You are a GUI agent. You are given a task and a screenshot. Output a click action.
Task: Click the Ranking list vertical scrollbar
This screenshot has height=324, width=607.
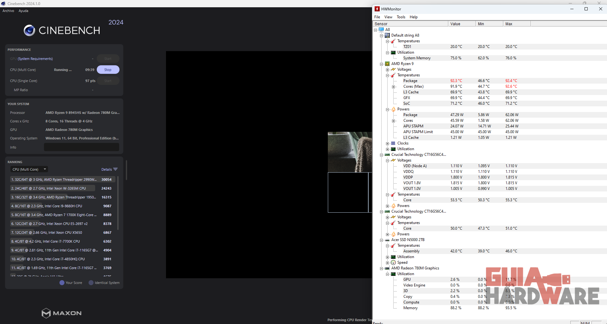click(x=118, y=203)
